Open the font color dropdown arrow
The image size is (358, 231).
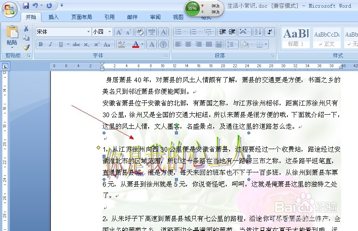[143, 44]
